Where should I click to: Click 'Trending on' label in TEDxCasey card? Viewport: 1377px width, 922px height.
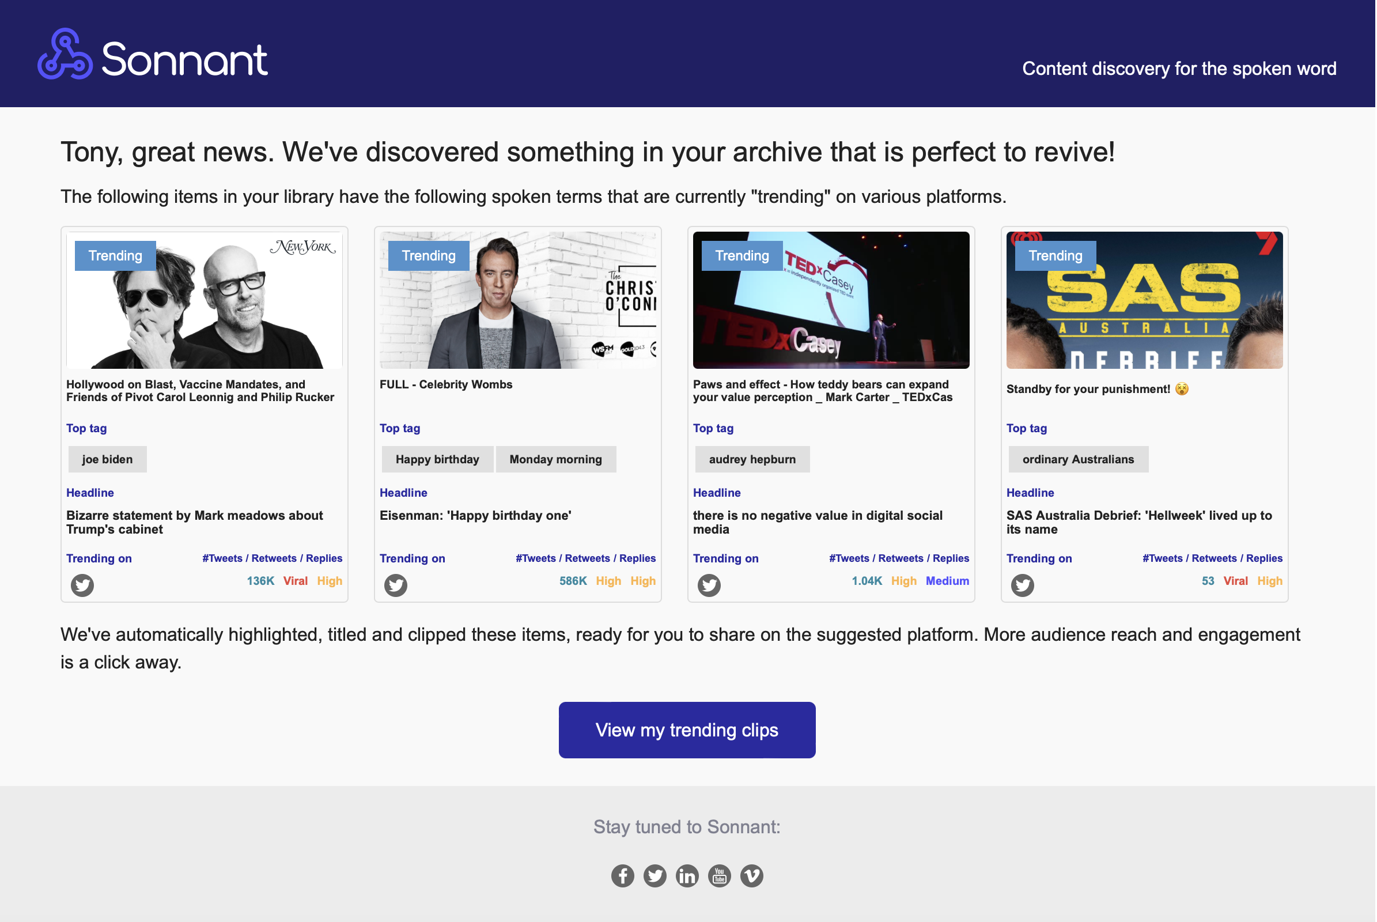[x=727, y=558]
